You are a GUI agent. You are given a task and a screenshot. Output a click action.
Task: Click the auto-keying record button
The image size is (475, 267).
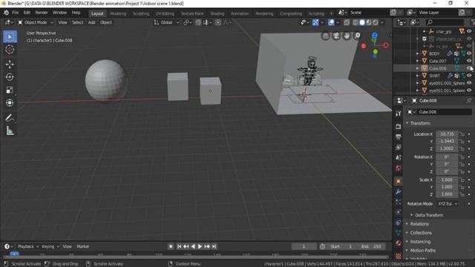coord(171,246)
